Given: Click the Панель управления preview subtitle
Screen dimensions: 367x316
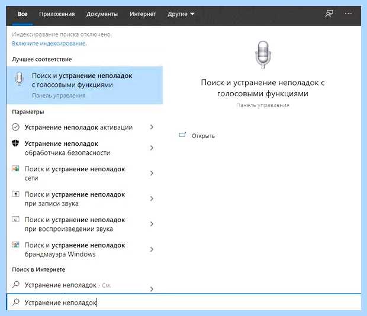Looking at the screenshot, I should [x=263, y=105].
